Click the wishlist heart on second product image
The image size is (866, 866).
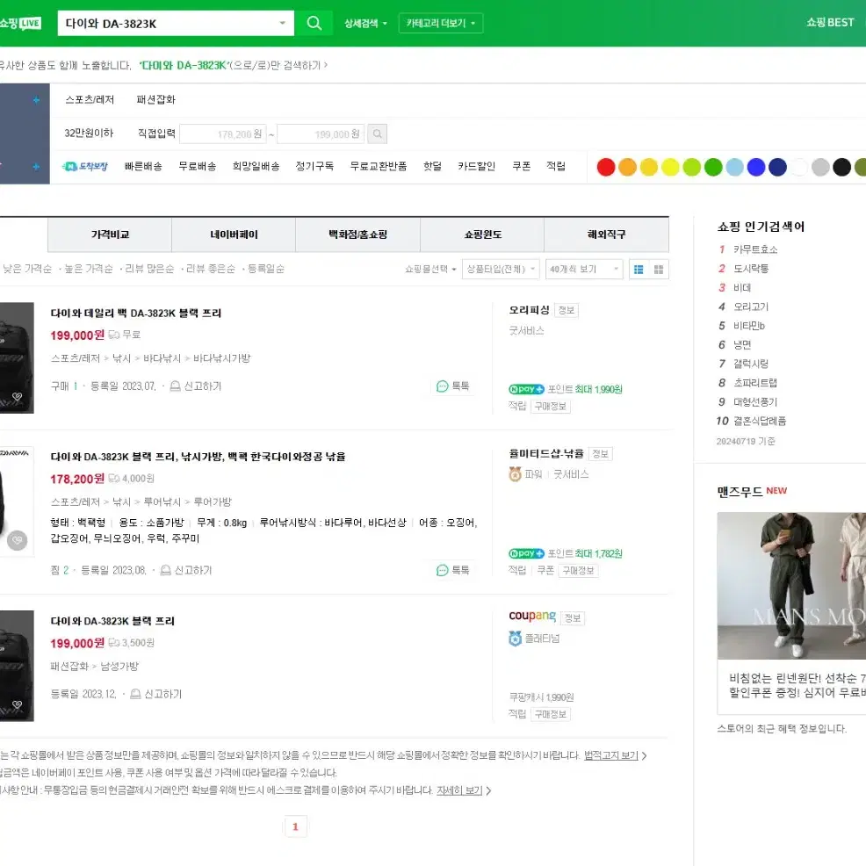click(x=17, y=539)
